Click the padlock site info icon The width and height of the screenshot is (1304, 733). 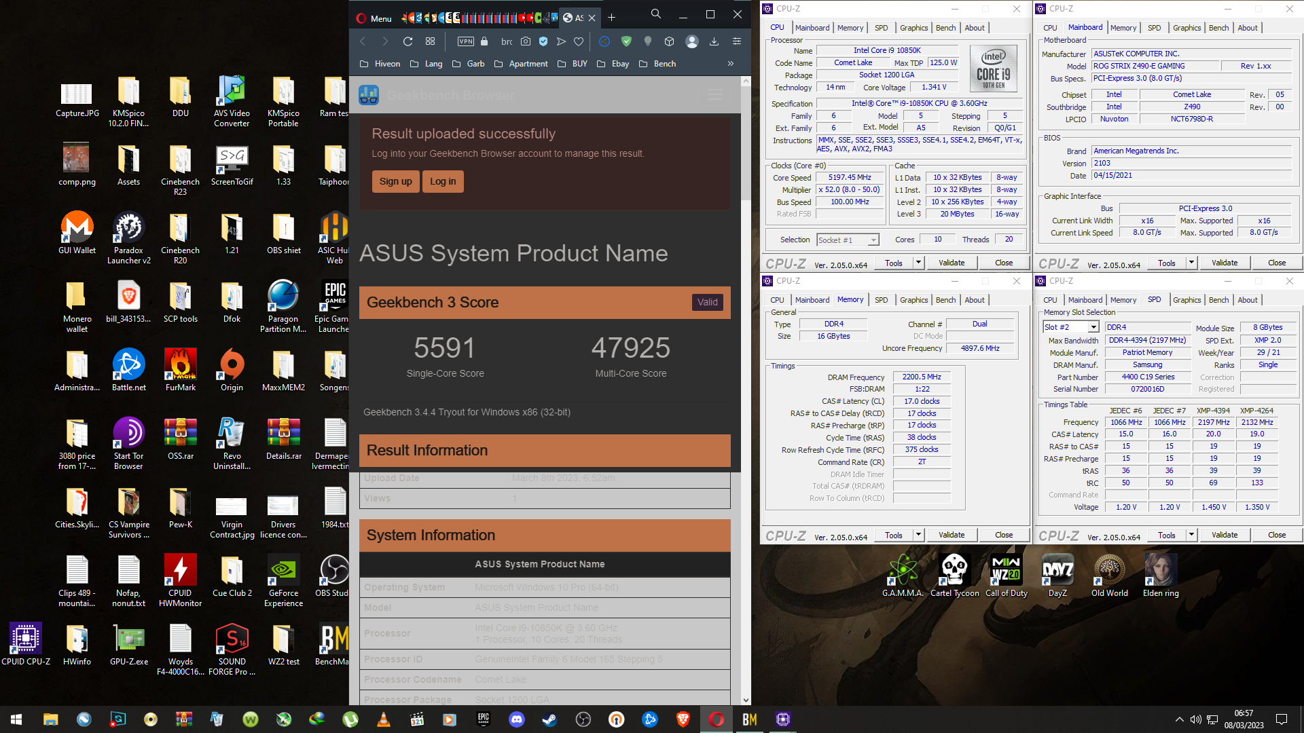pyautogui.click(x=484, y=41)
